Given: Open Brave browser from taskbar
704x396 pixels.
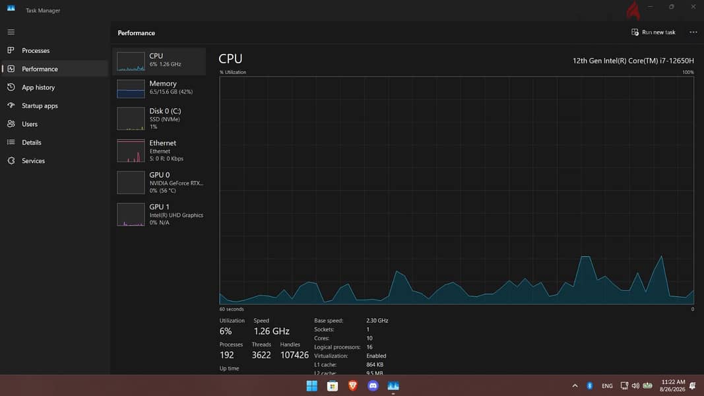Looking at the screenshot, I should pyautogui.click(x=352, y=385).
